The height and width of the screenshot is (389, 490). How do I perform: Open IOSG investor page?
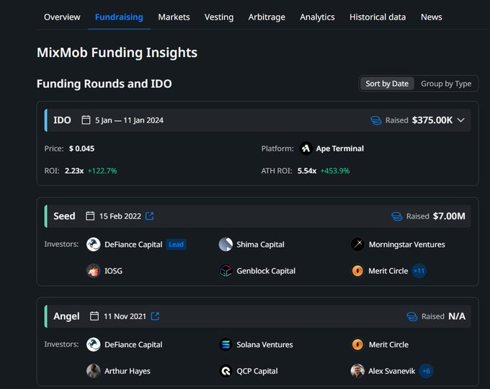pyautogui.click(x=113, y=271)
